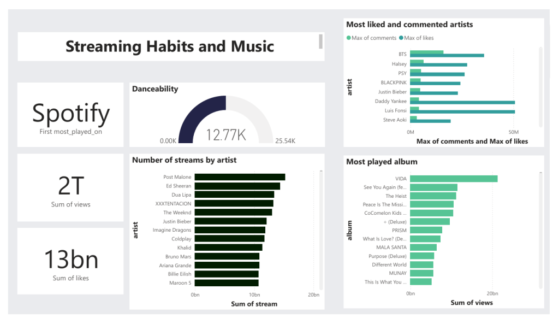Click the Max of comments legend dot
The height and width of the screenshot is (324, 559).
(349, 38)
